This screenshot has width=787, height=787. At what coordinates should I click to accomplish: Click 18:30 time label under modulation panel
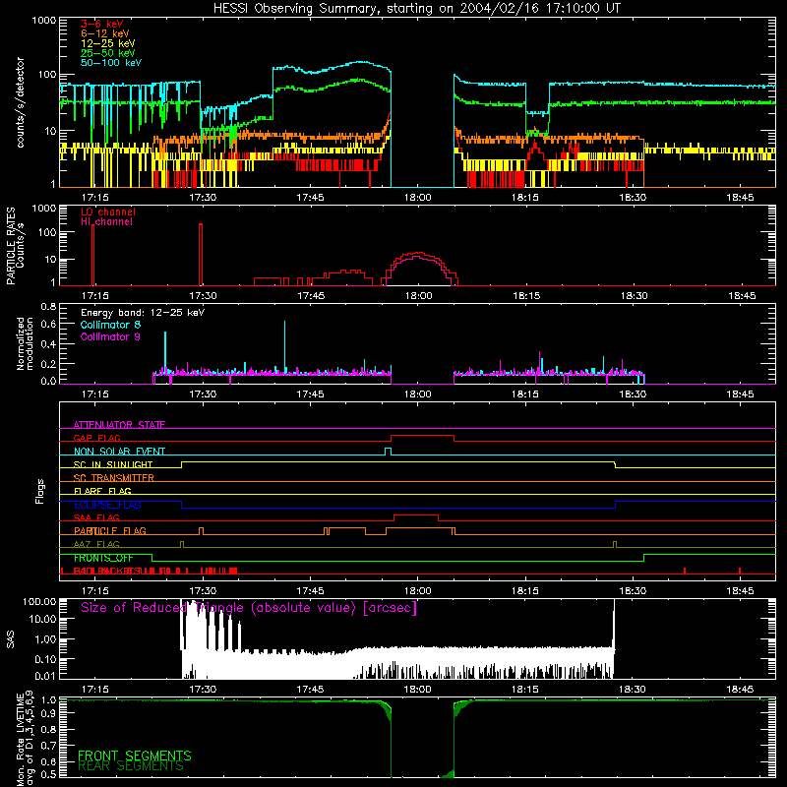coord(633,394)
